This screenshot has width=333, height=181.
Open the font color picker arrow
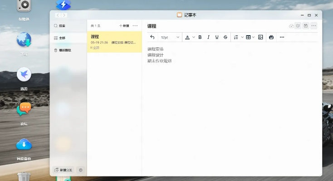pyautogui.click(x=194, y=37)
